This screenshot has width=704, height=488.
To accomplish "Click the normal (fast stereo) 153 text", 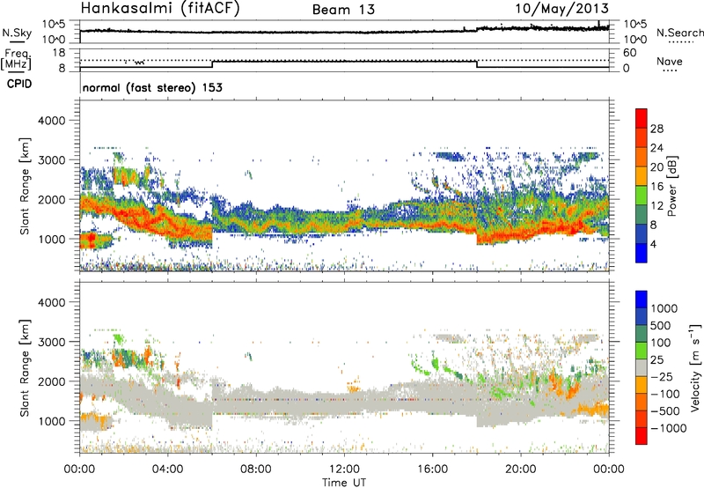I will (x=152, y=87).
